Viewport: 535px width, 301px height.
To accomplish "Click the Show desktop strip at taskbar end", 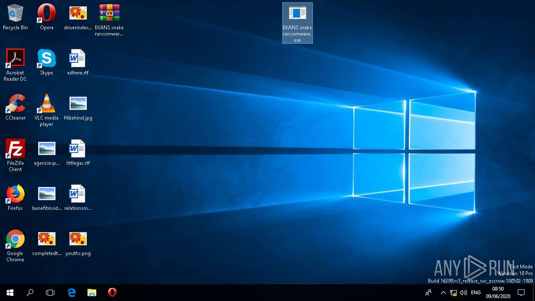I will pos(534,293).
